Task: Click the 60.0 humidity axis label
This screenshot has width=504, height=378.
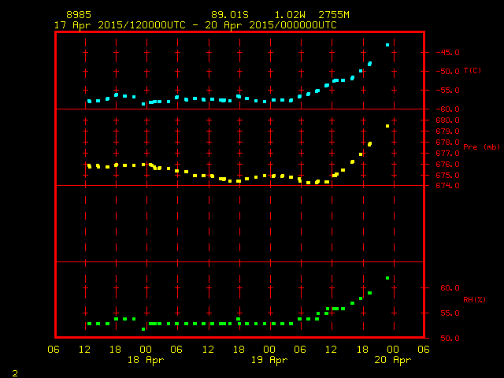Action: (450, 288)
